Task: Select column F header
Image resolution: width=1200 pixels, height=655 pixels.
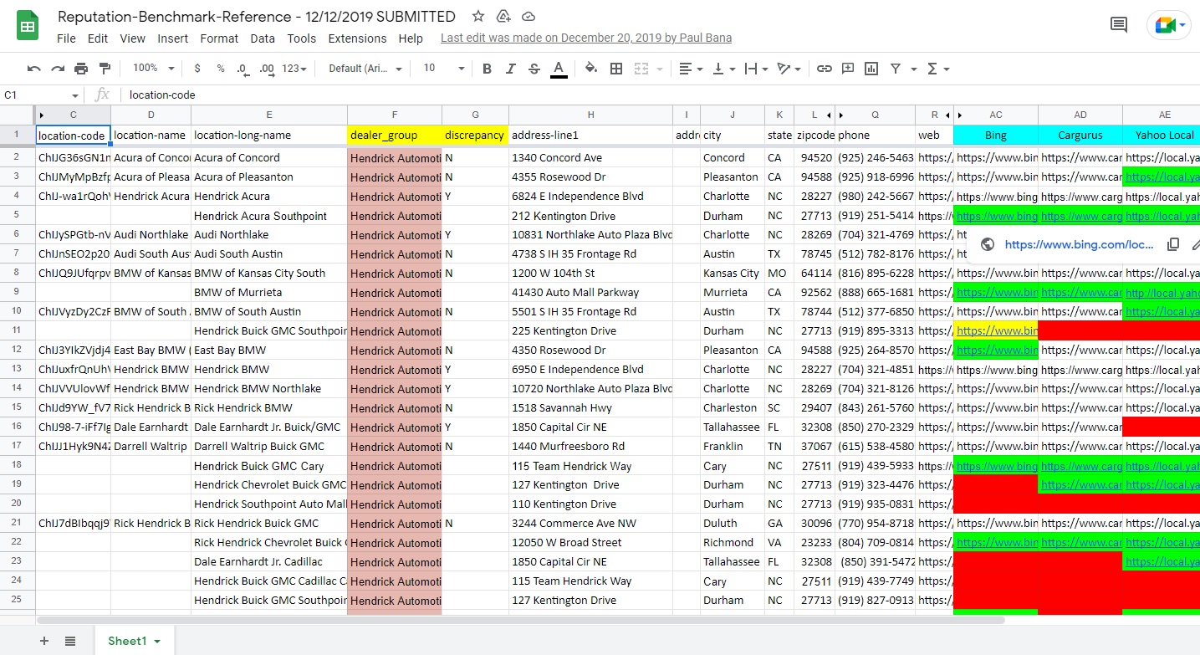Action: tap(395, 115)
